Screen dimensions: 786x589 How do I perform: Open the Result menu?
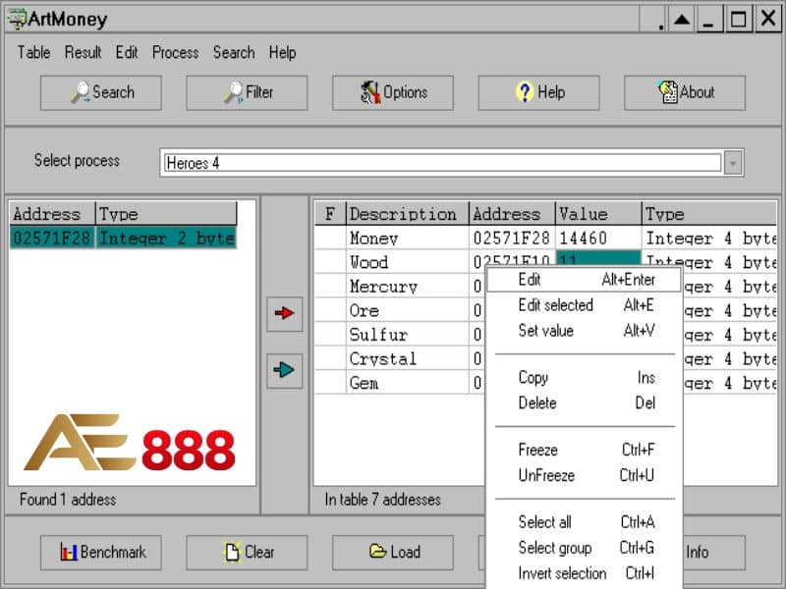click(83, 53)
